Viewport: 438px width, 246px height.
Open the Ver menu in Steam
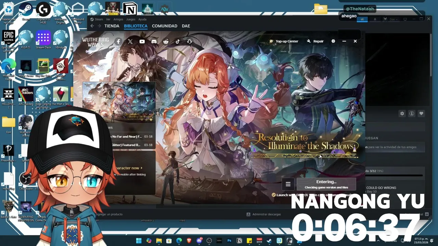pos(108,19)
